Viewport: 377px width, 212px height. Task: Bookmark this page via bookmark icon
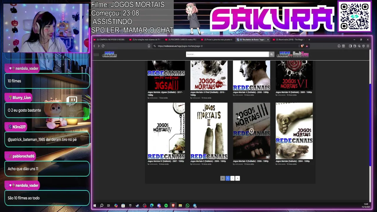pyautogui.click(x=149, y=46)
